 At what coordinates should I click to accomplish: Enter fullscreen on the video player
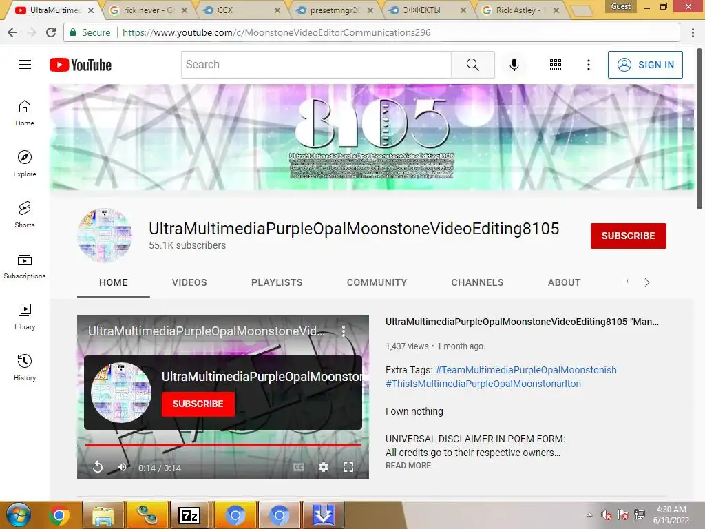348,468
